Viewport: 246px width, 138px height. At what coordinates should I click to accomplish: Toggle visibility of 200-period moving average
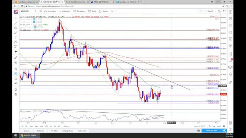click(x=35, y=30)
